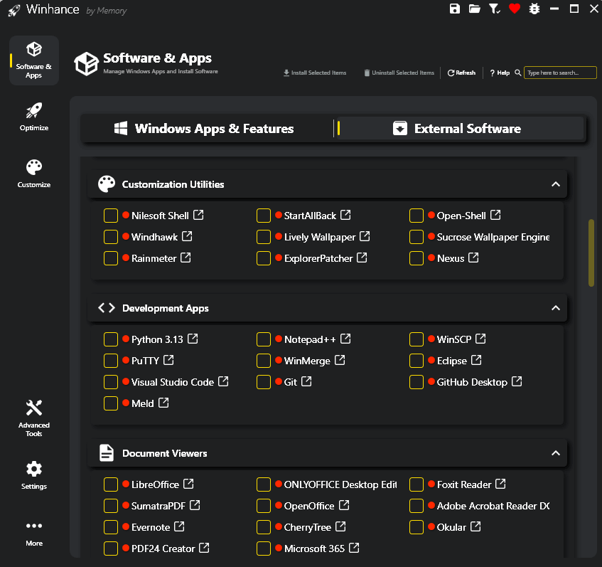Click the open folder icon in title bar
This screenshot has width=602, height=567.
pyautogui.click(x=475, y=9)
